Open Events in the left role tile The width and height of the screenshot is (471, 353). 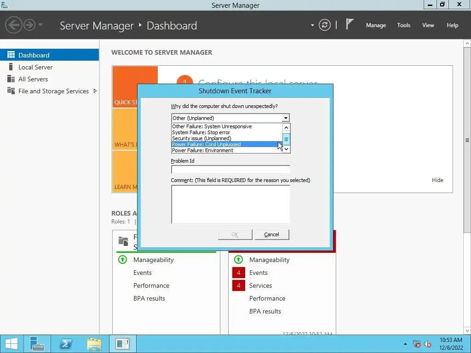[x=143, y=273]
